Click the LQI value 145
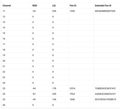This screenshot has width=120, height=109. 54,99
